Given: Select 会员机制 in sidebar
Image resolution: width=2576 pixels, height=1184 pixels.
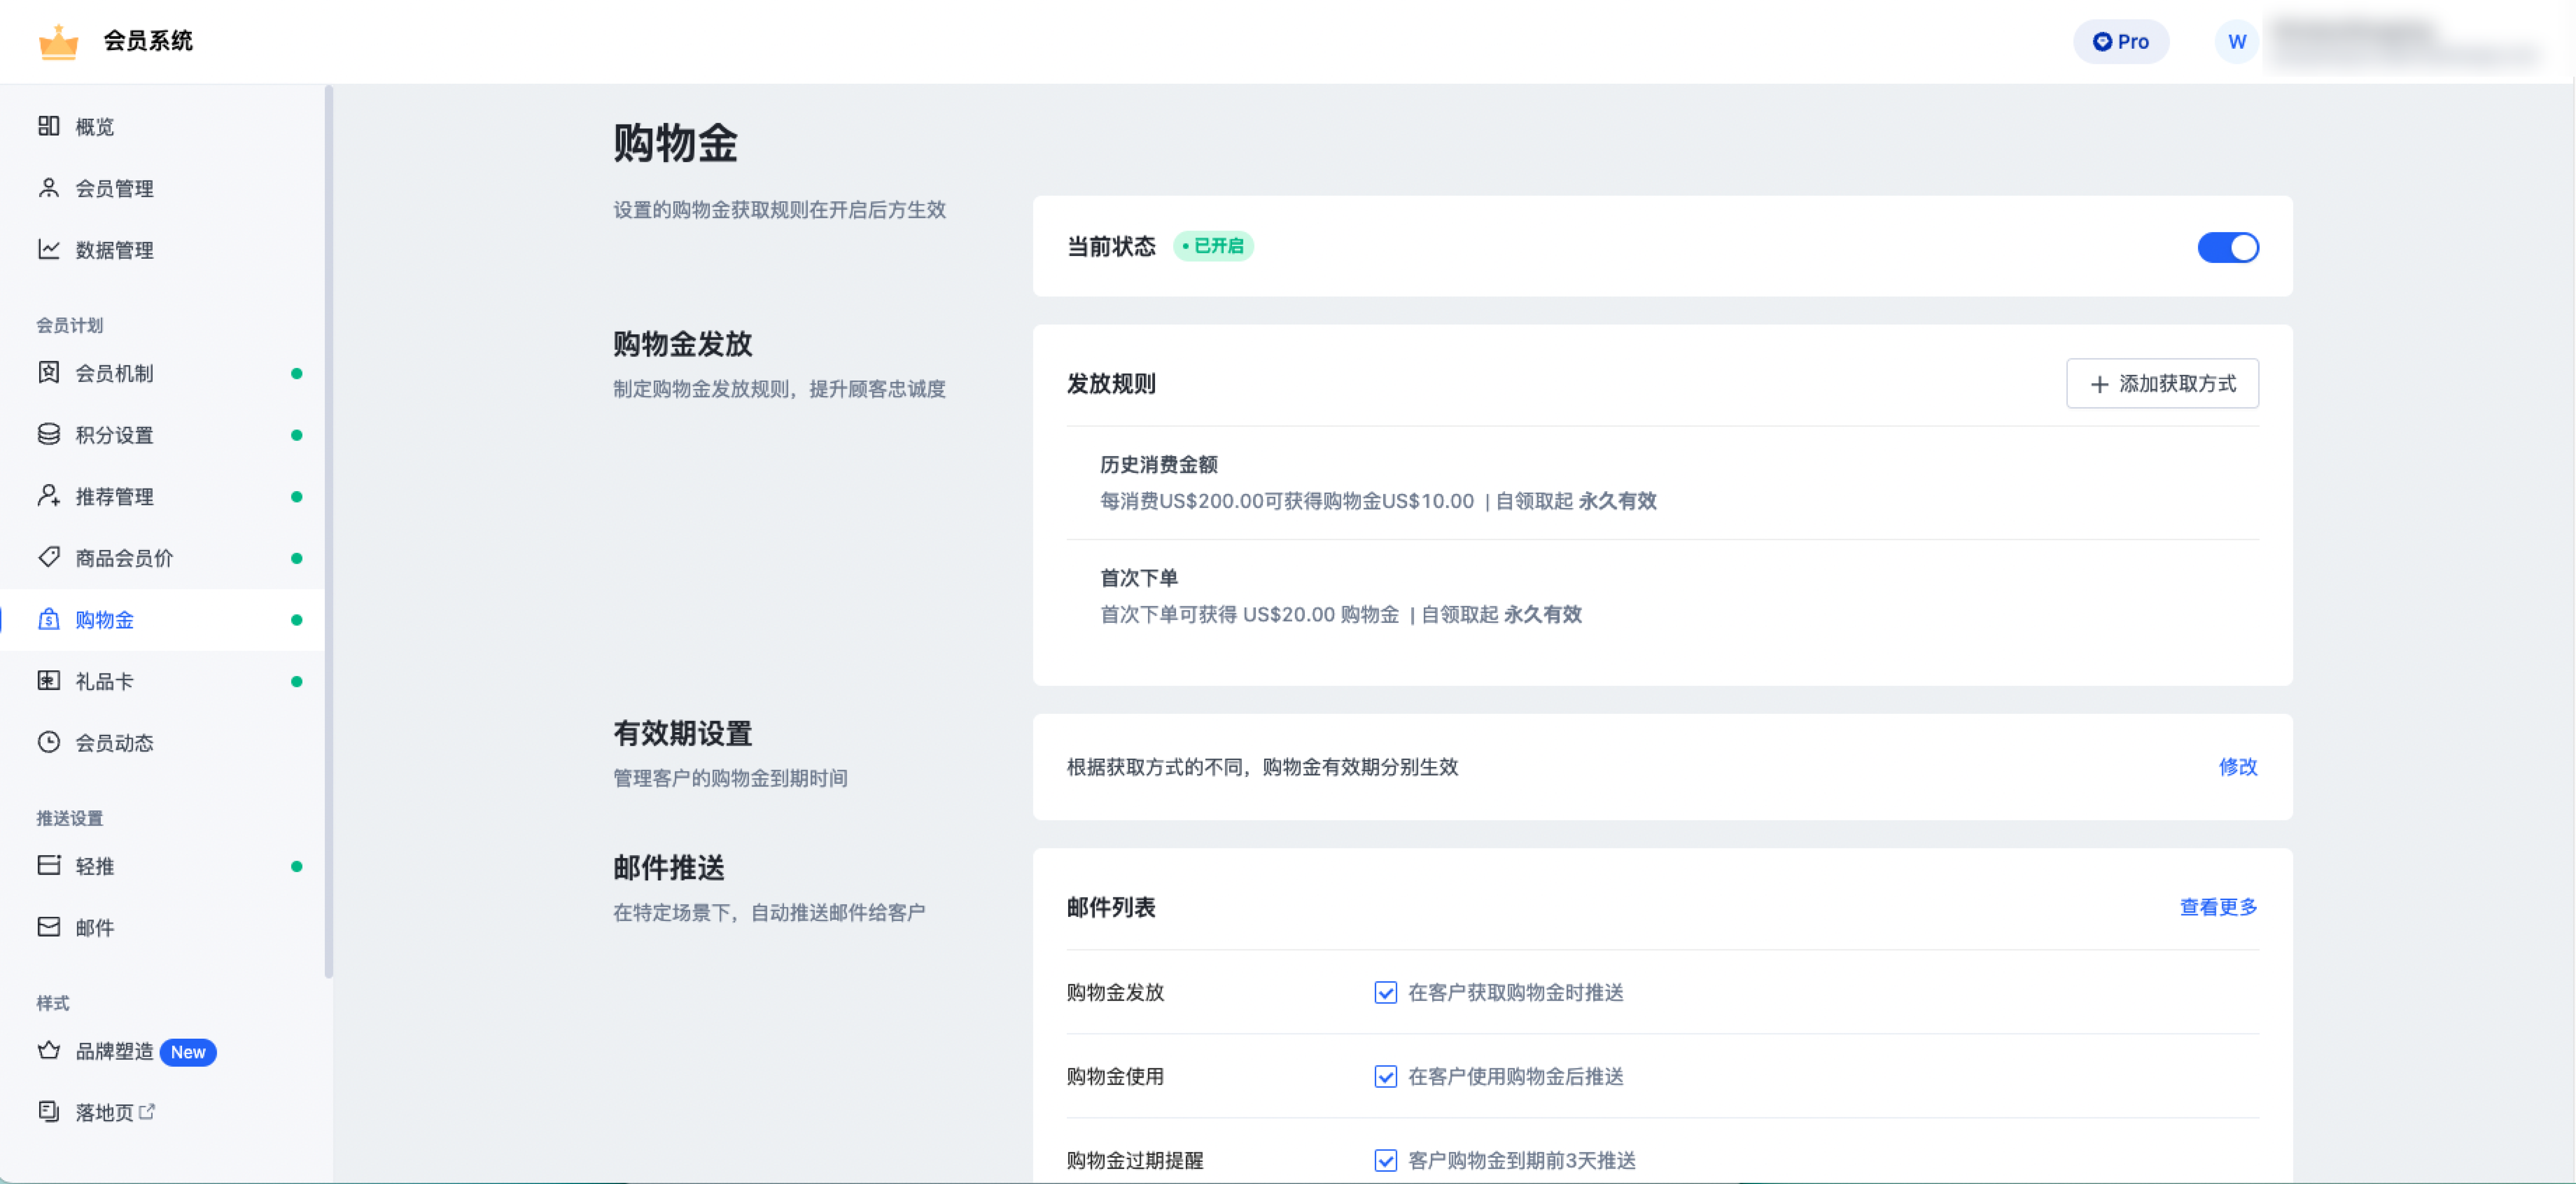Looking at the screenshot, I should pos(162,373).
